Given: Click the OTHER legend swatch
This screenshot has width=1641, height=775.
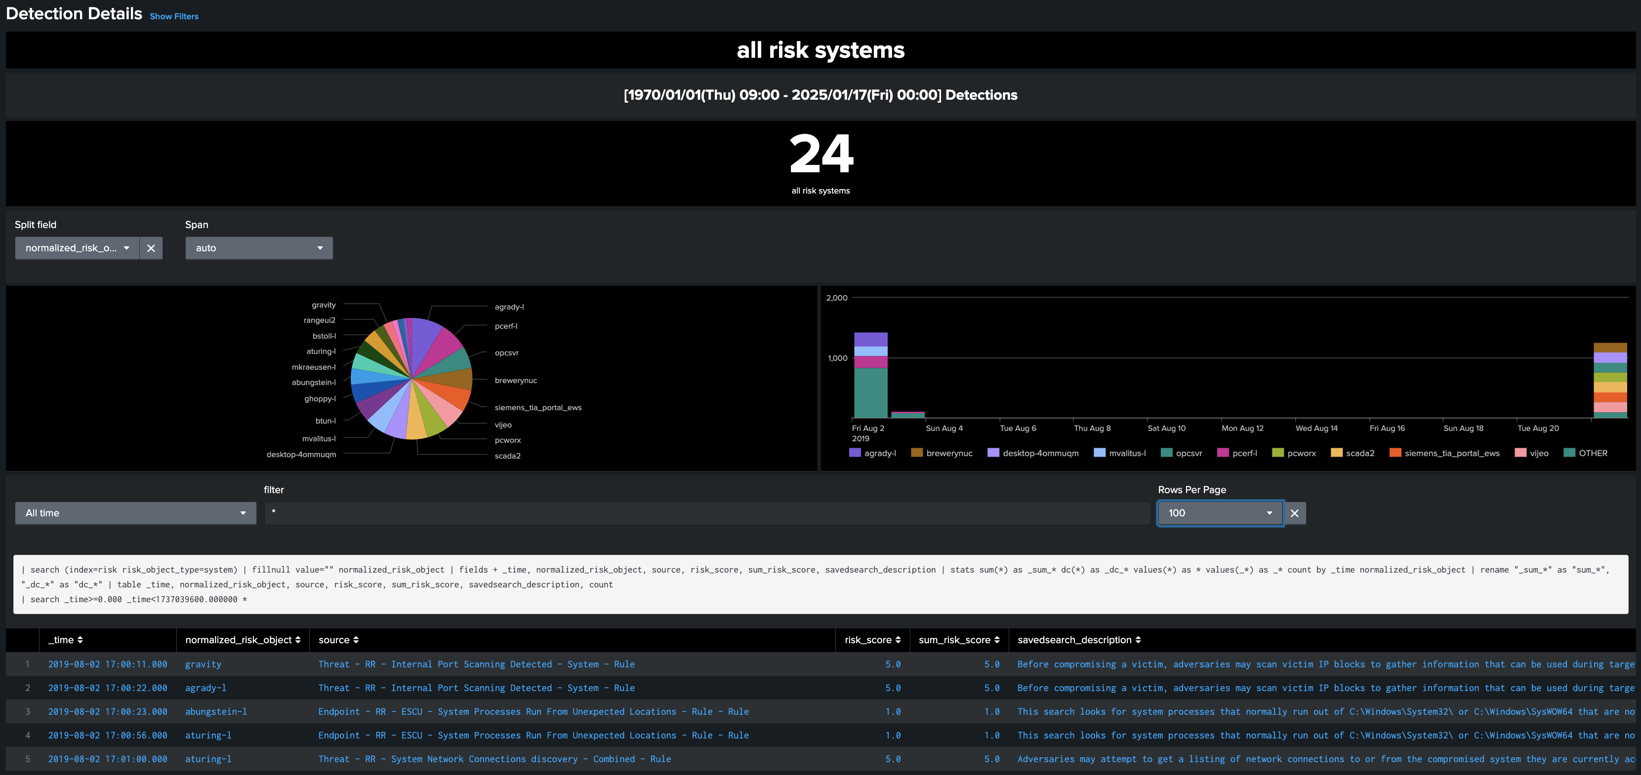Looking at the screenshot, I should point(1569,453).
